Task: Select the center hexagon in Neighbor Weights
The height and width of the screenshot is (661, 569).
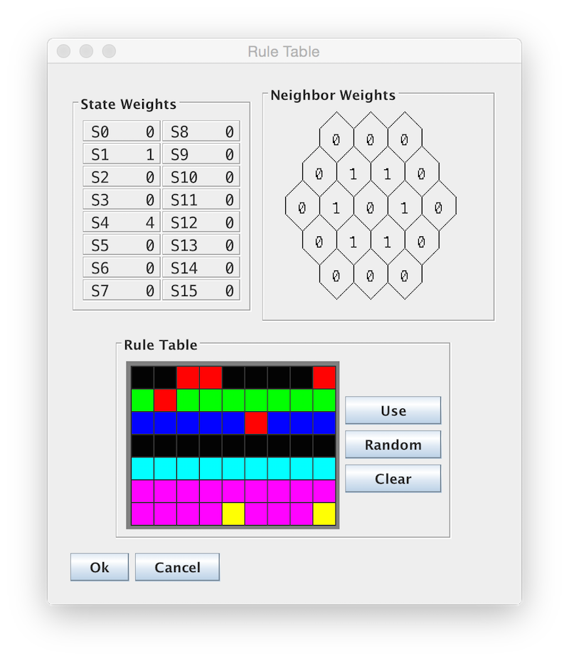Action: (x=371, y=207)
